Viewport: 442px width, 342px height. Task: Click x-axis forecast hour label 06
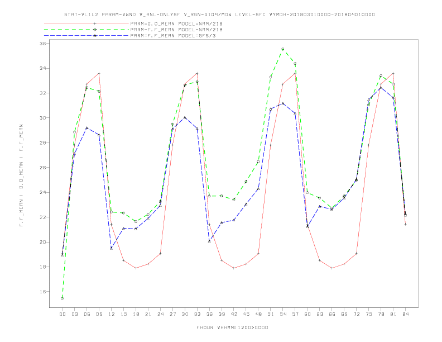87,314
